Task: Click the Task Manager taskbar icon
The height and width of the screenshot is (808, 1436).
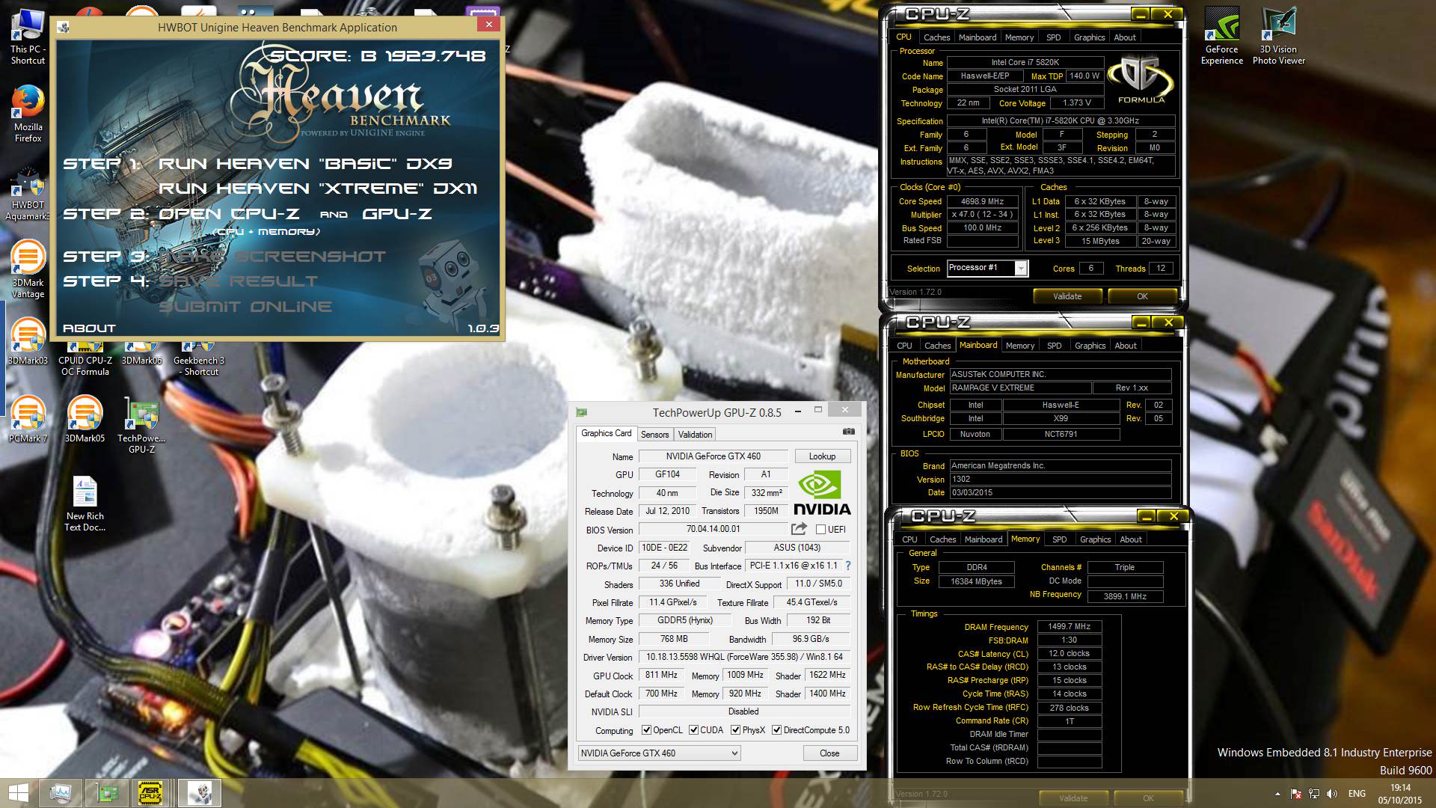Action: click(x=61, y=793)
